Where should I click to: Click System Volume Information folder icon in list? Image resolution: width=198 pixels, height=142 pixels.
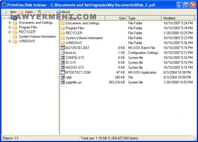pos(63,38)
